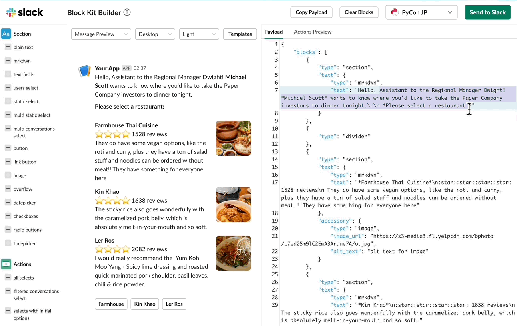This screenshot has width=517, height=326.
Task: Click the Kin Khao button in preview
Action: coord(145,304)
